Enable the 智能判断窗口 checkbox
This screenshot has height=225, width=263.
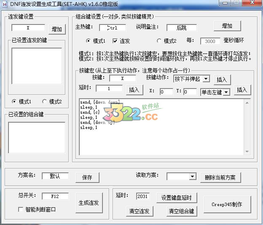pyautogui.click(x=21, y=209)
